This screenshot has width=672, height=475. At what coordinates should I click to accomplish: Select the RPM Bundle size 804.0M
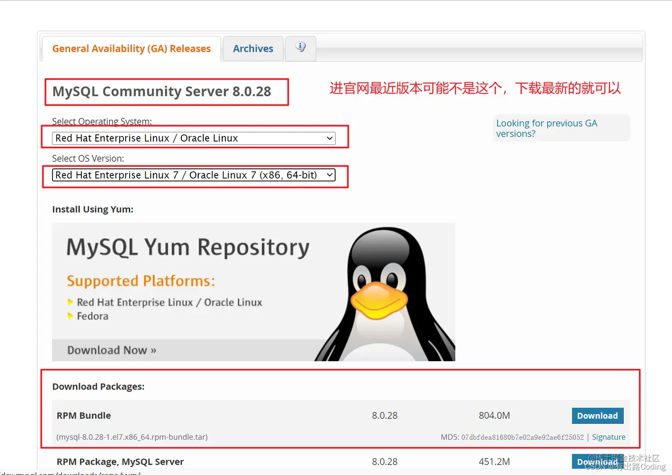[x=494, y=415]
